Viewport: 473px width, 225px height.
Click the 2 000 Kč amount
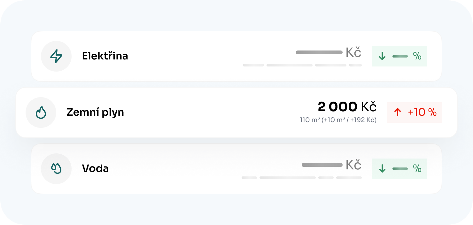347,107
